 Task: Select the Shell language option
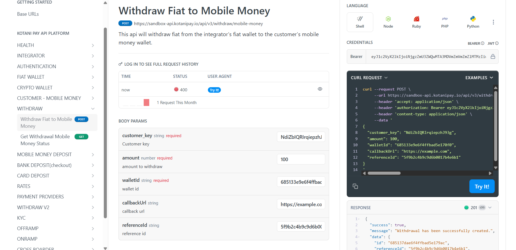pos(360,22)
